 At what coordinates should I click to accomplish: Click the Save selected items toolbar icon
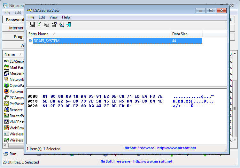(32, 25)
